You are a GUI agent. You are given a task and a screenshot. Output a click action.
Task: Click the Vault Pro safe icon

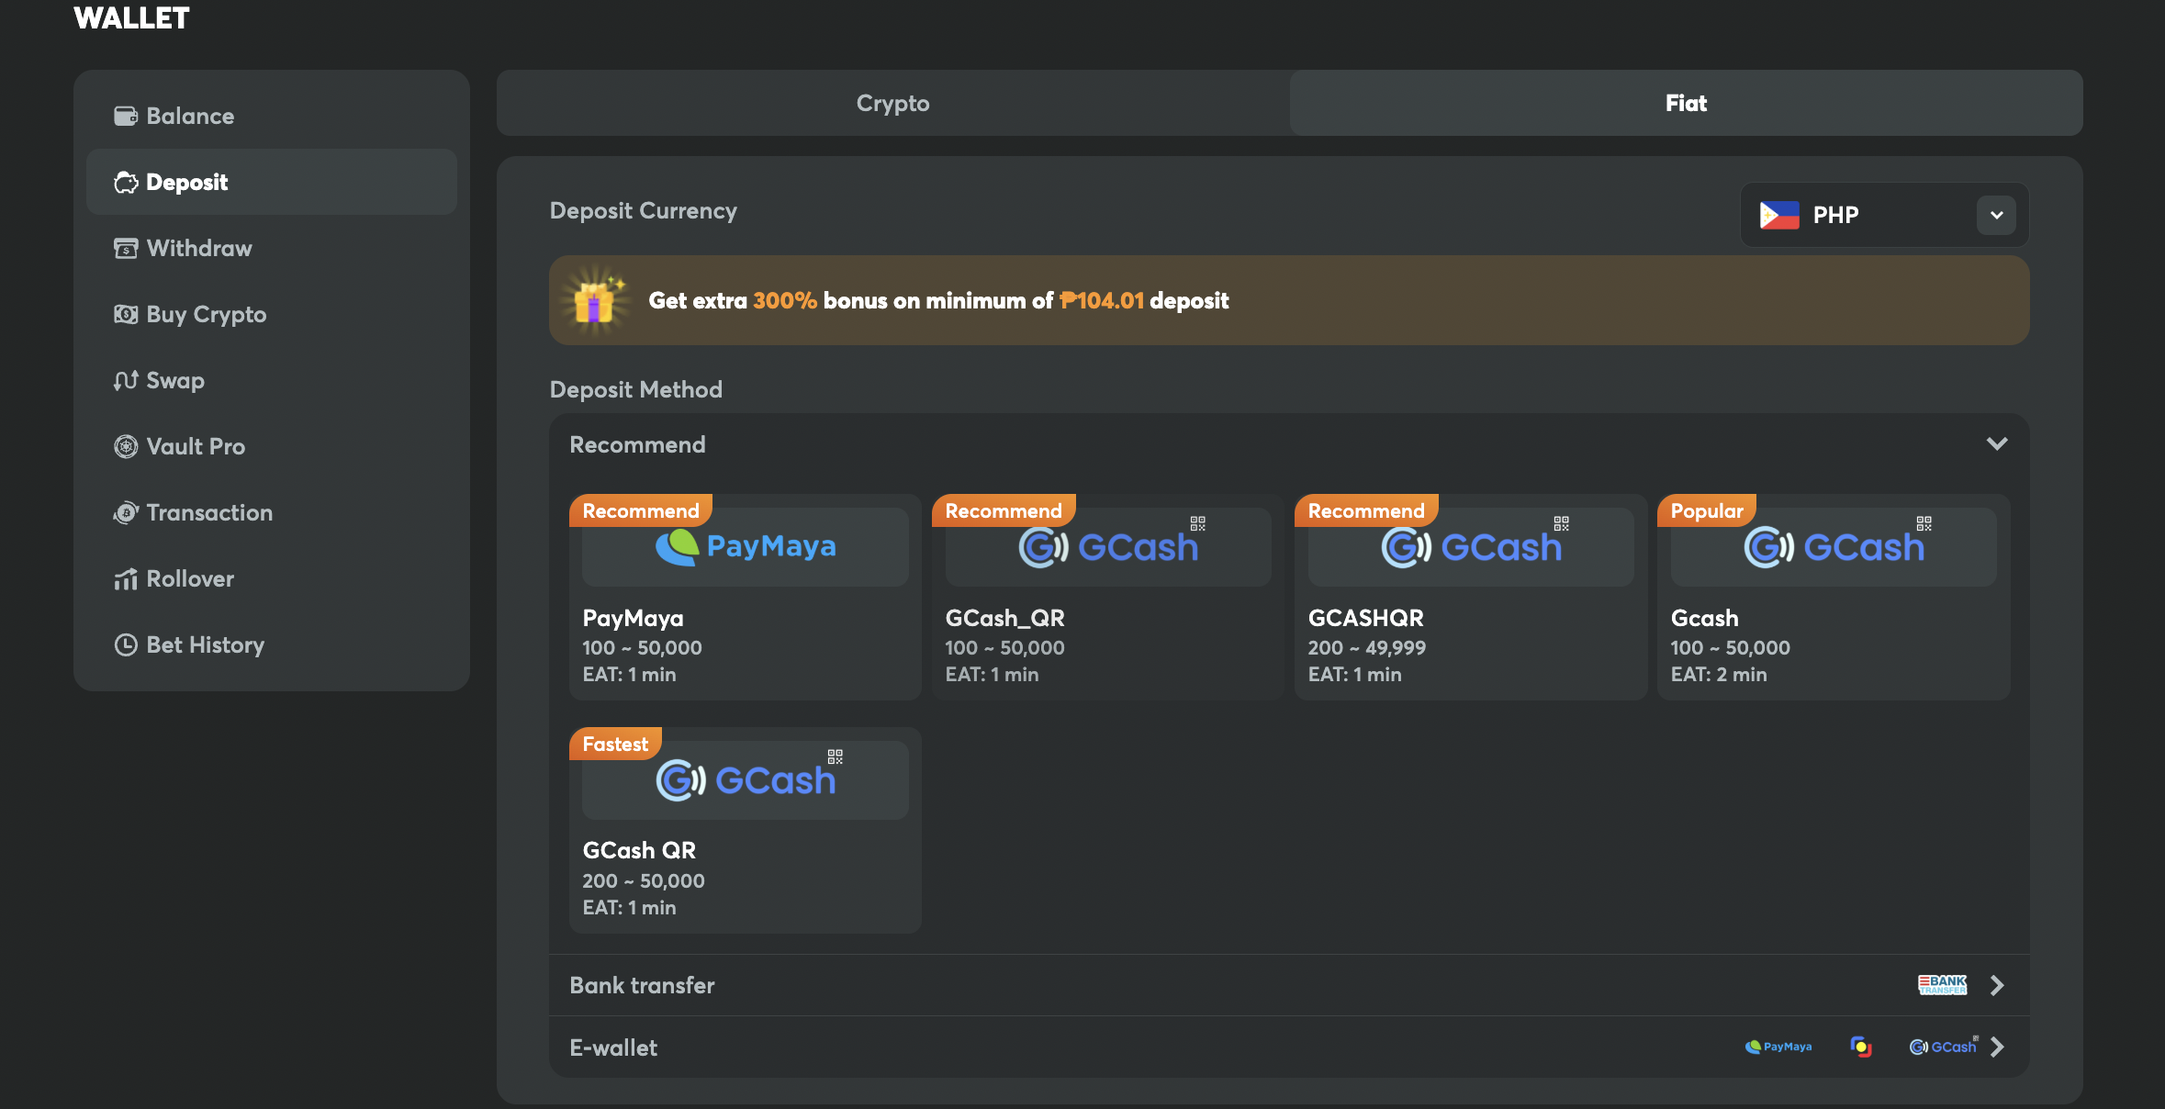point(126,446)
